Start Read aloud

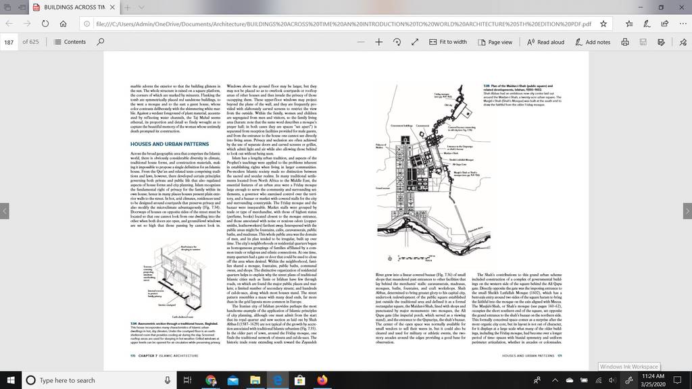click(x=545, y=42)
